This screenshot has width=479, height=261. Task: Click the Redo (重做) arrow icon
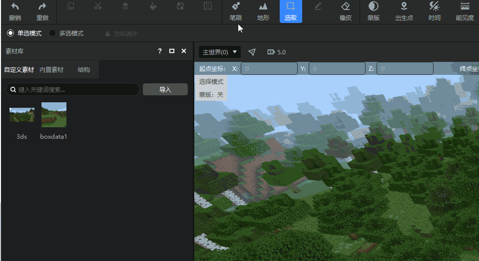coord(42,7)
